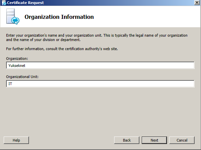
Task: Click the Certificate Request title bar icon
Action: tap(4, 3)
